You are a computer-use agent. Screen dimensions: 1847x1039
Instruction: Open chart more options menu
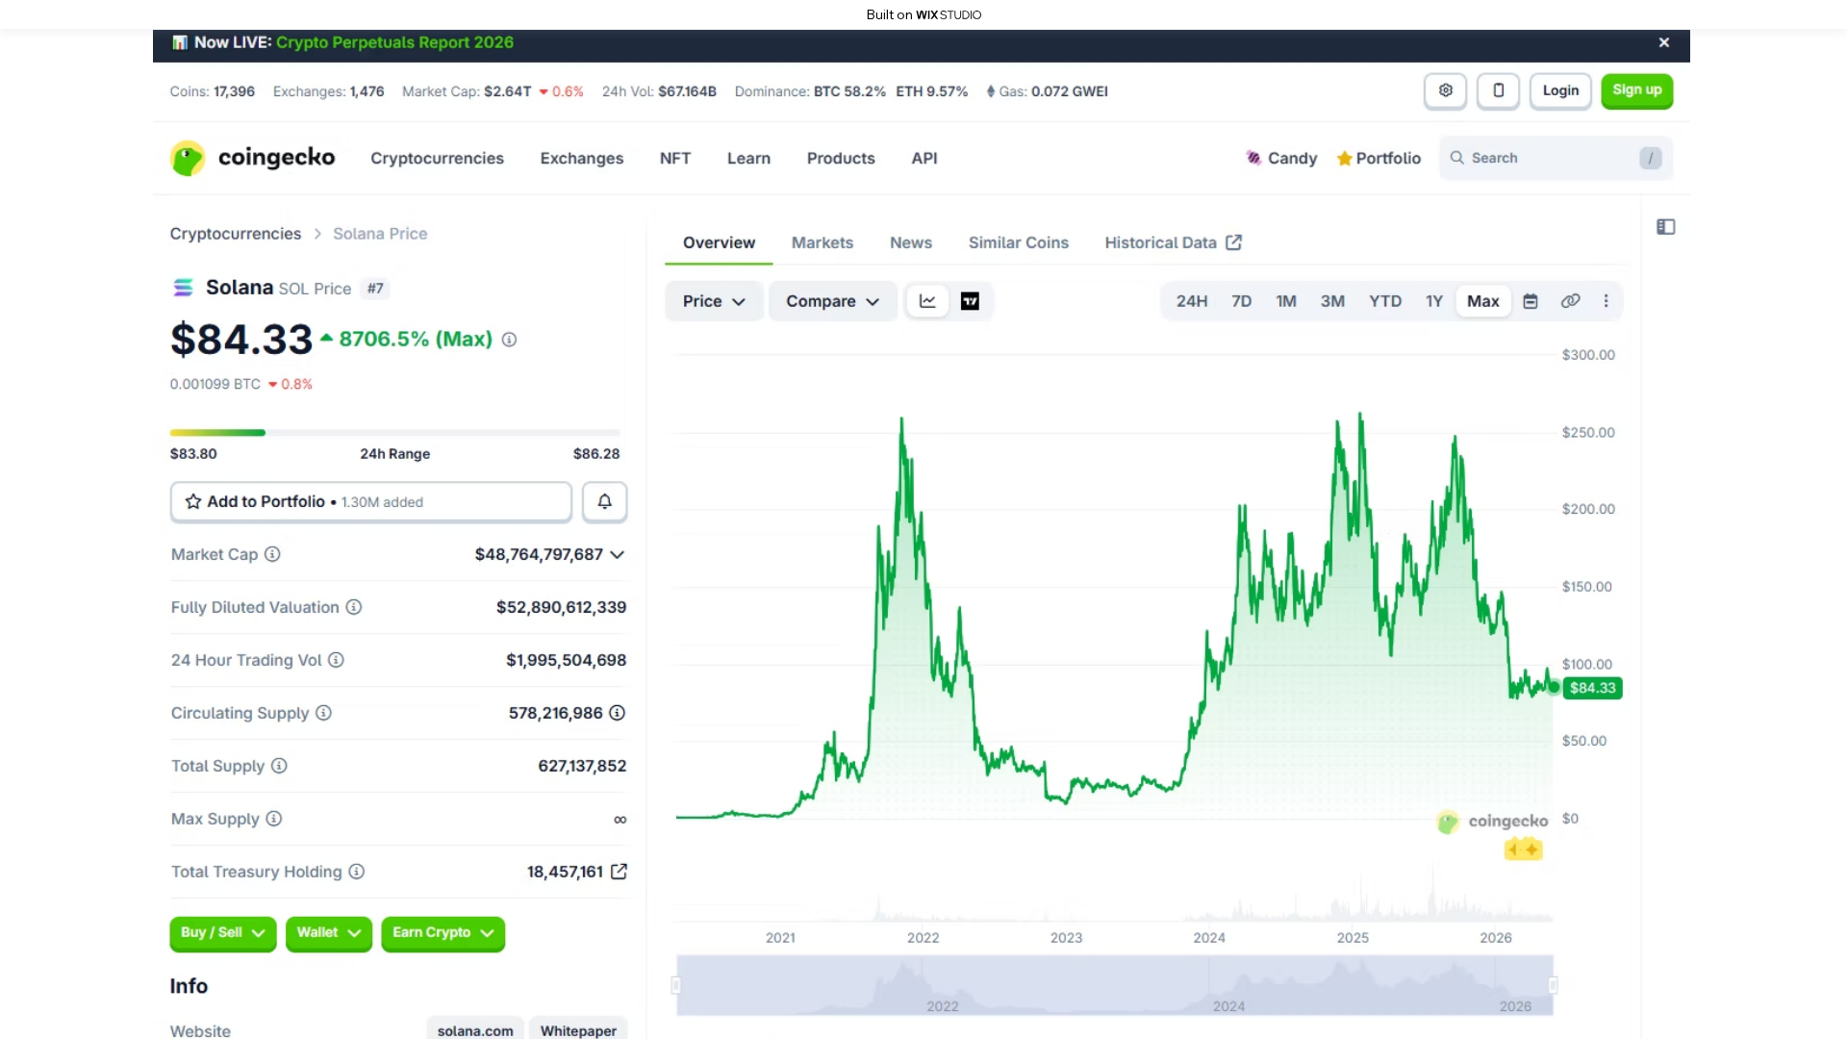(1606, 301)
